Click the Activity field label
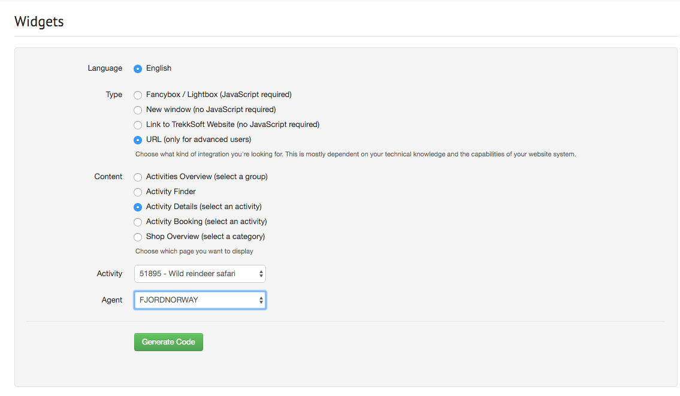This screenshot has height=396, width=680. click(109, 274)
